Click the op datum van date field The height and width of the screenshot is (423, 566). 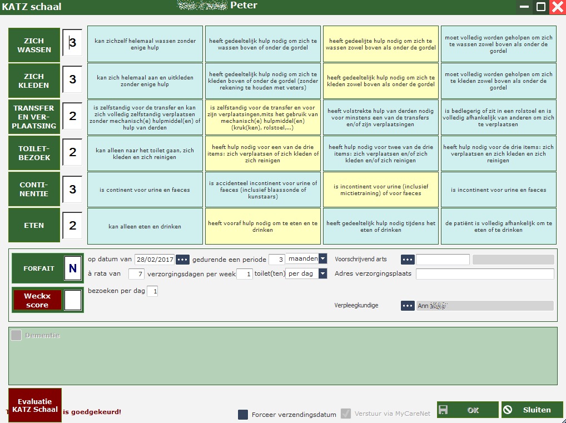pyautogui.click(x=155, y=260)
